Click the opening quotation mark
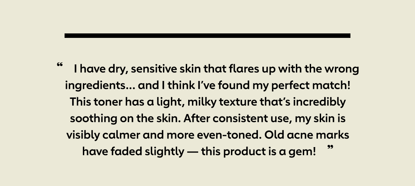Screen dimensions: 415x186 pos(60,65)
